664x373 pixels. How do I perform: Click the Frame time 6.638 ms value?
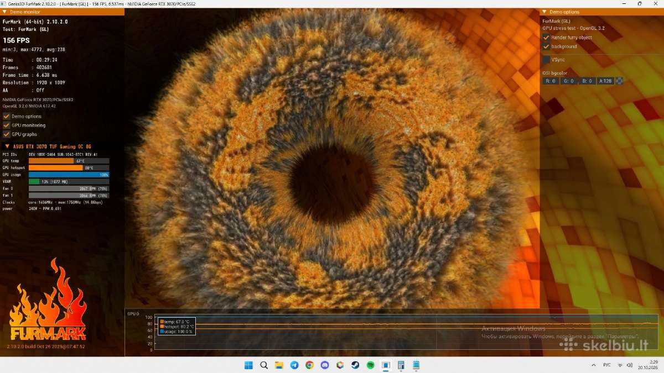tap(46, 75)
